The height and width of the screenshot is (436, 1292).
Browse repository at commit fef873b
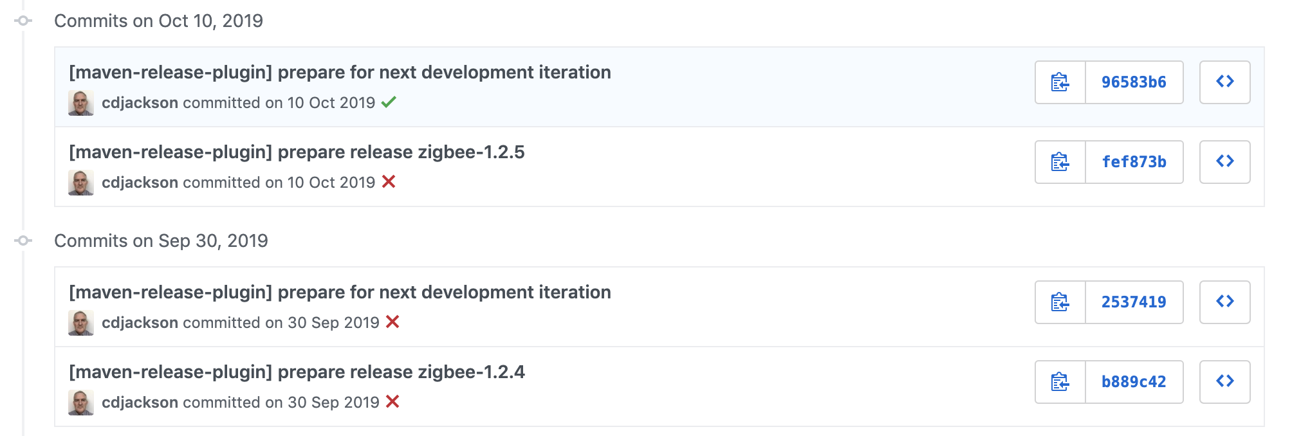pos(1224,162)
